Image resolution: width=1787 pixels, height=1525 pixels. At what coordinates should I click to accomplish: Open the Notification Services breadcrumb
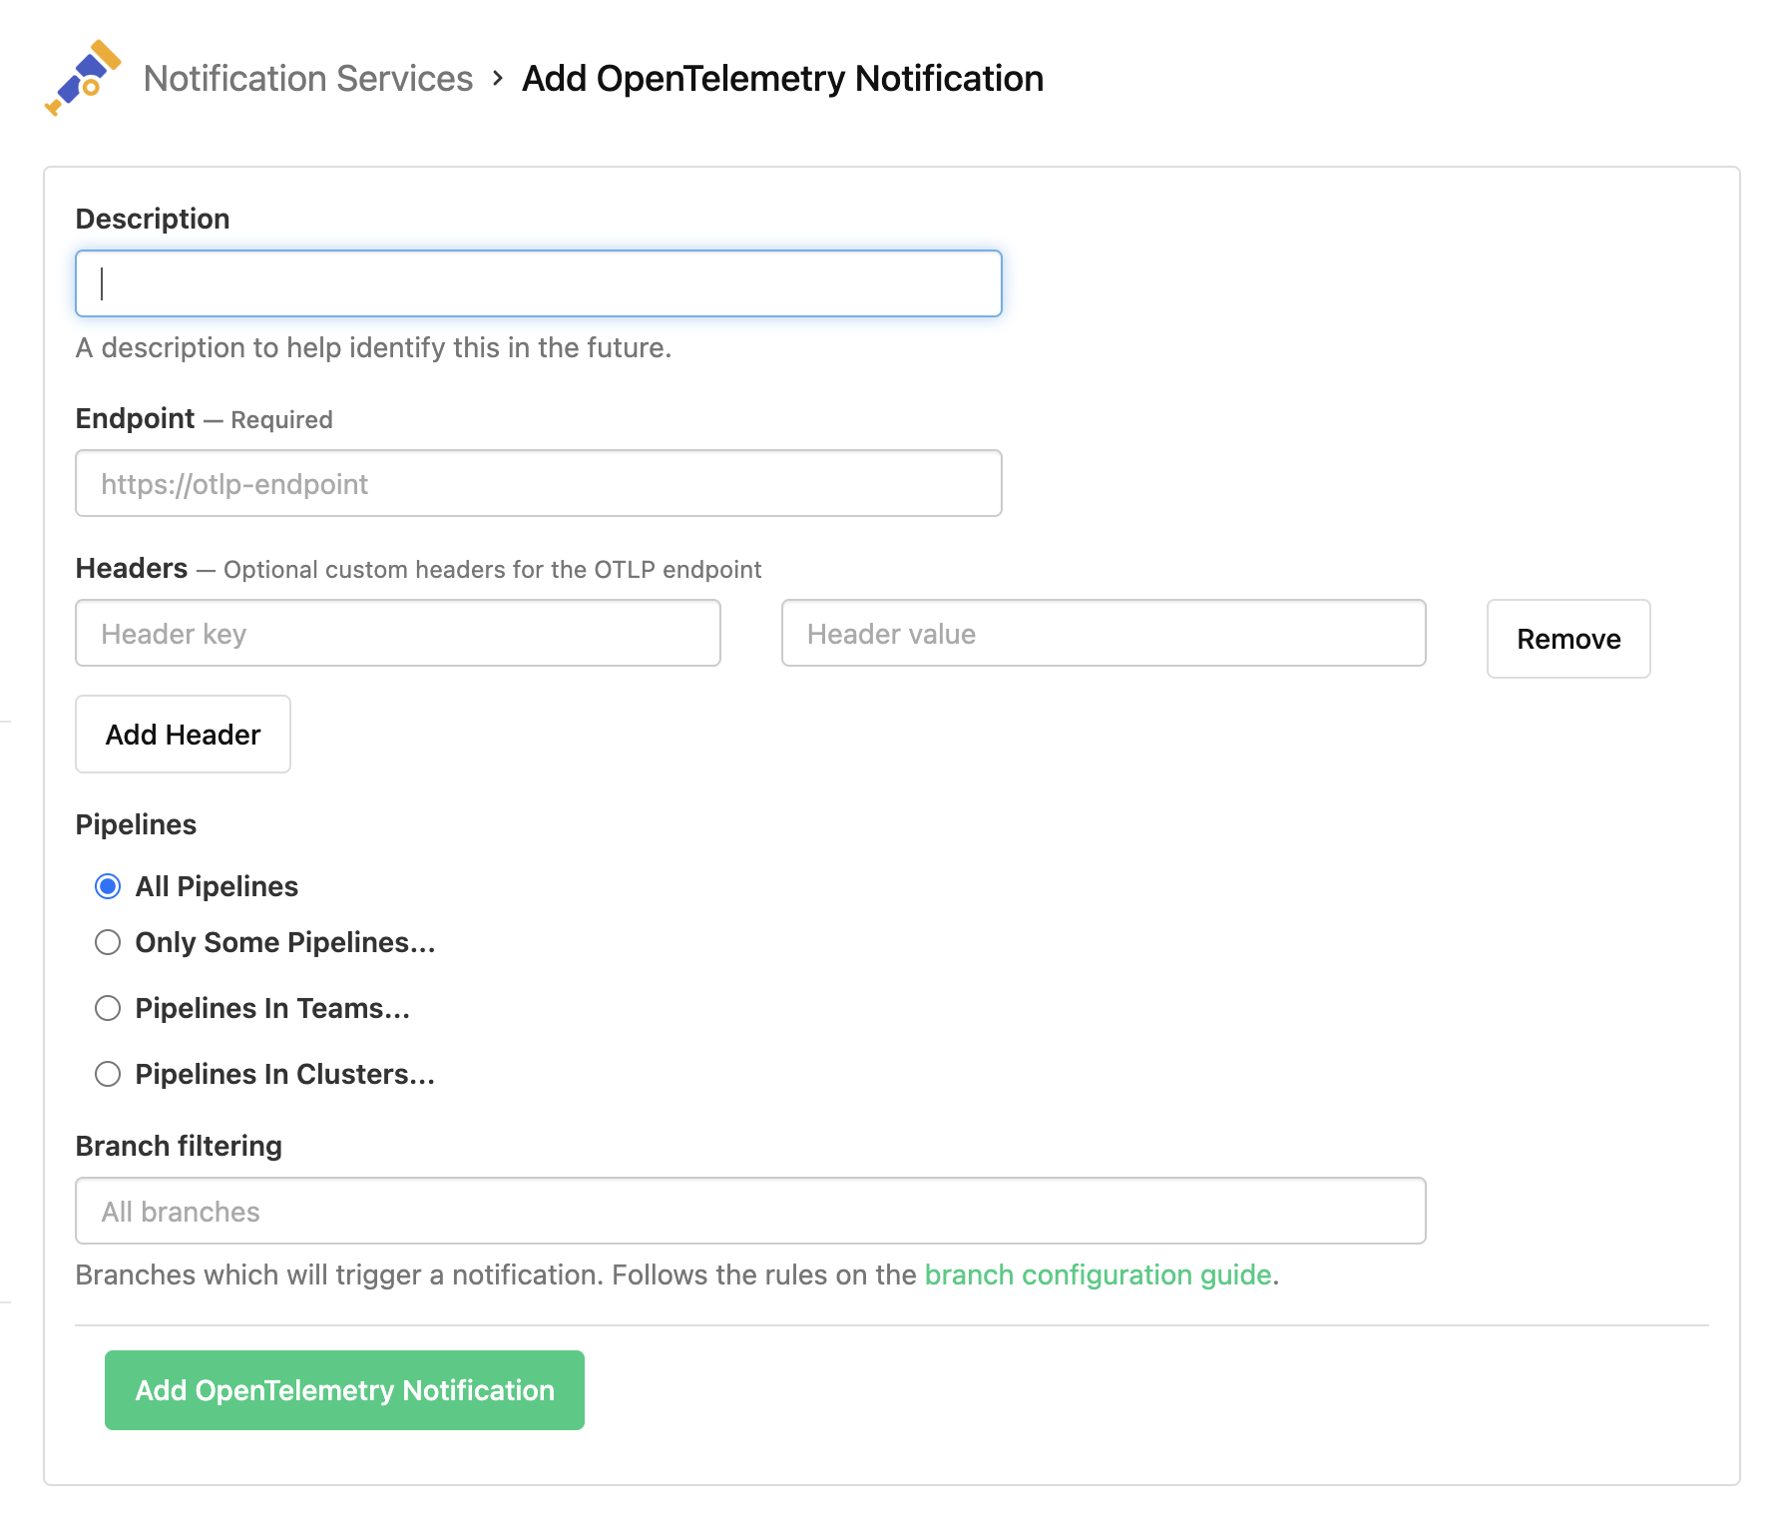[309, 78]
